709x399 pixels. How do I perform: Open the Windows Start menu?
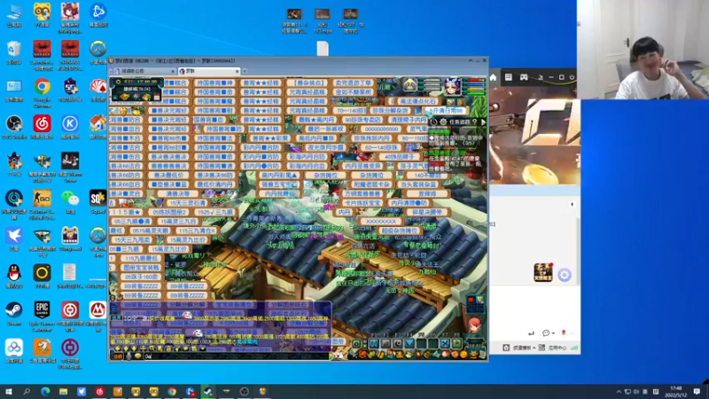pos(9,392)
